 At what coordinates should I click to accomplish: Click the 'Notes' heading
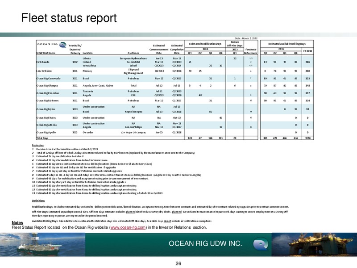point(17,222)
